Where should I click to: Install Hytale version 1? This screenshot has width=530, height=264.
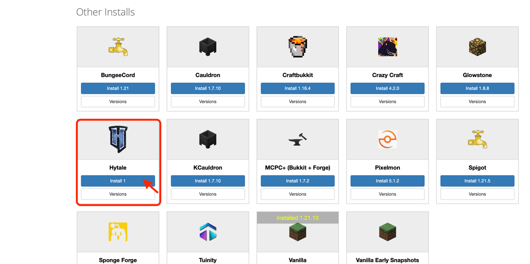click(x=118, y=181)
